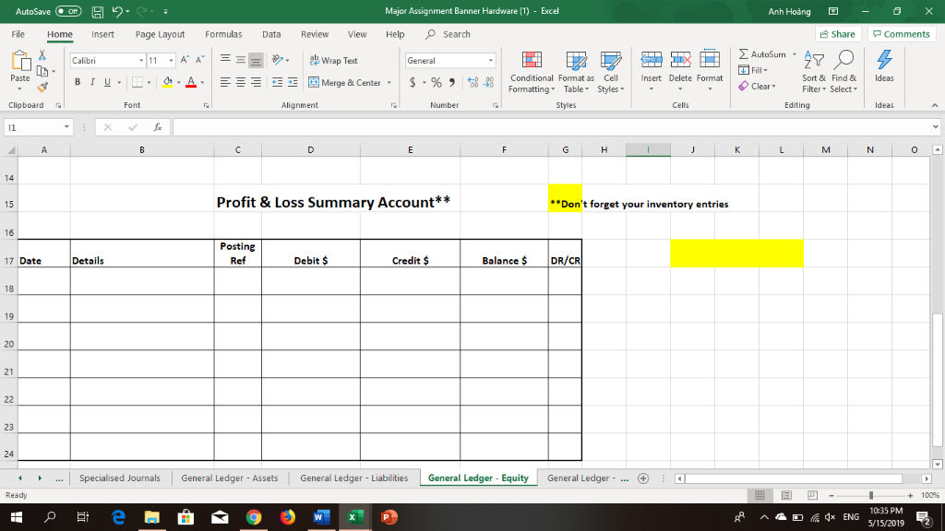Image resolution: width=945 pixels, height=531 pixels.
Task: Open the font size dropdown
Action: tap(172, 61)
